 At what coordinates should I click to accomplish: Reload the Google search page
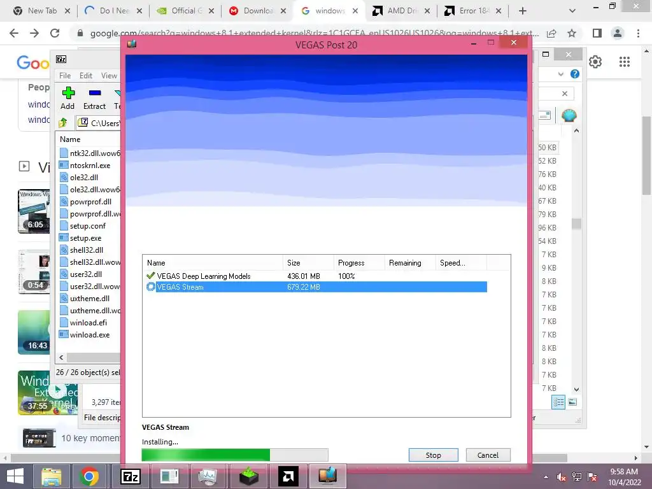(x=55, y=33)
